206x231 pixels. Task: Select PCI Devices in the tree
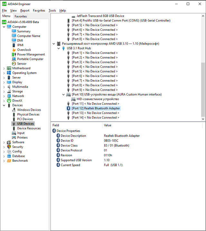[x=25, y=119]
